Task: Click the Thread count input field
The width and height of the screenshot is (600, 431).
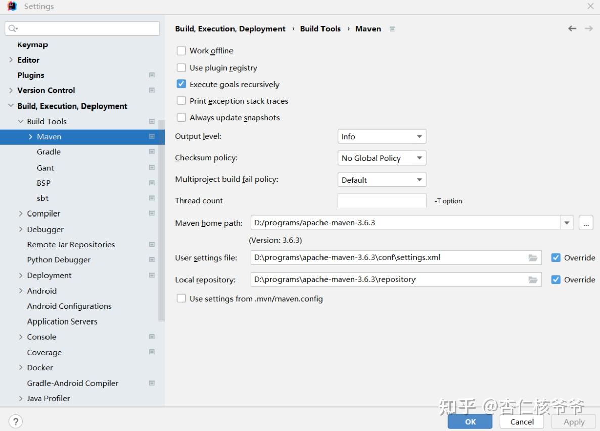Action: tap(382, 201)
